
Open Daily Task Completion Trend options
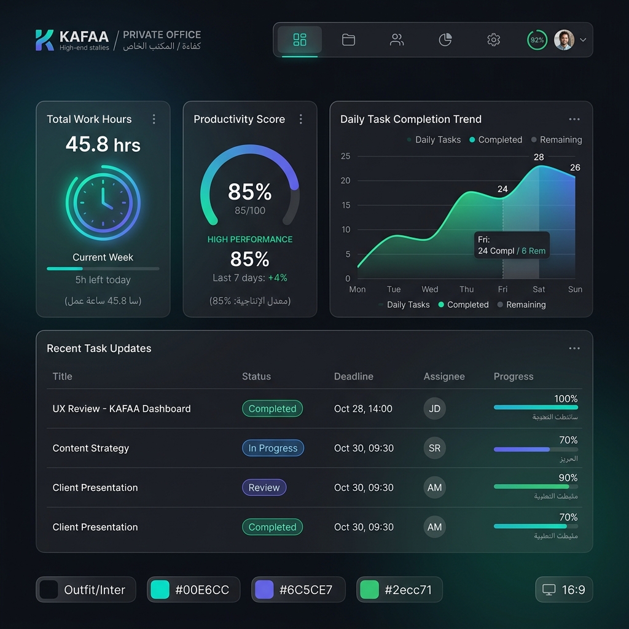574,119
